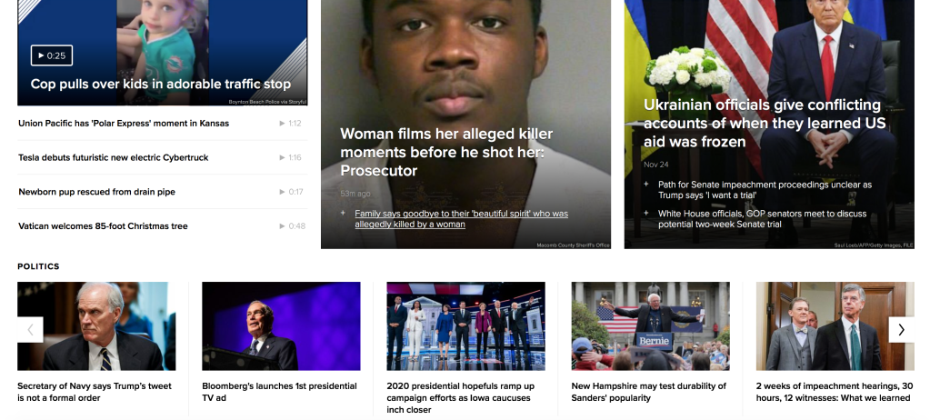Click Bloomberg presidential TV ad thumbnail
Image resolution: width=930 pixels, height=420 pixels.
point(281,325)
